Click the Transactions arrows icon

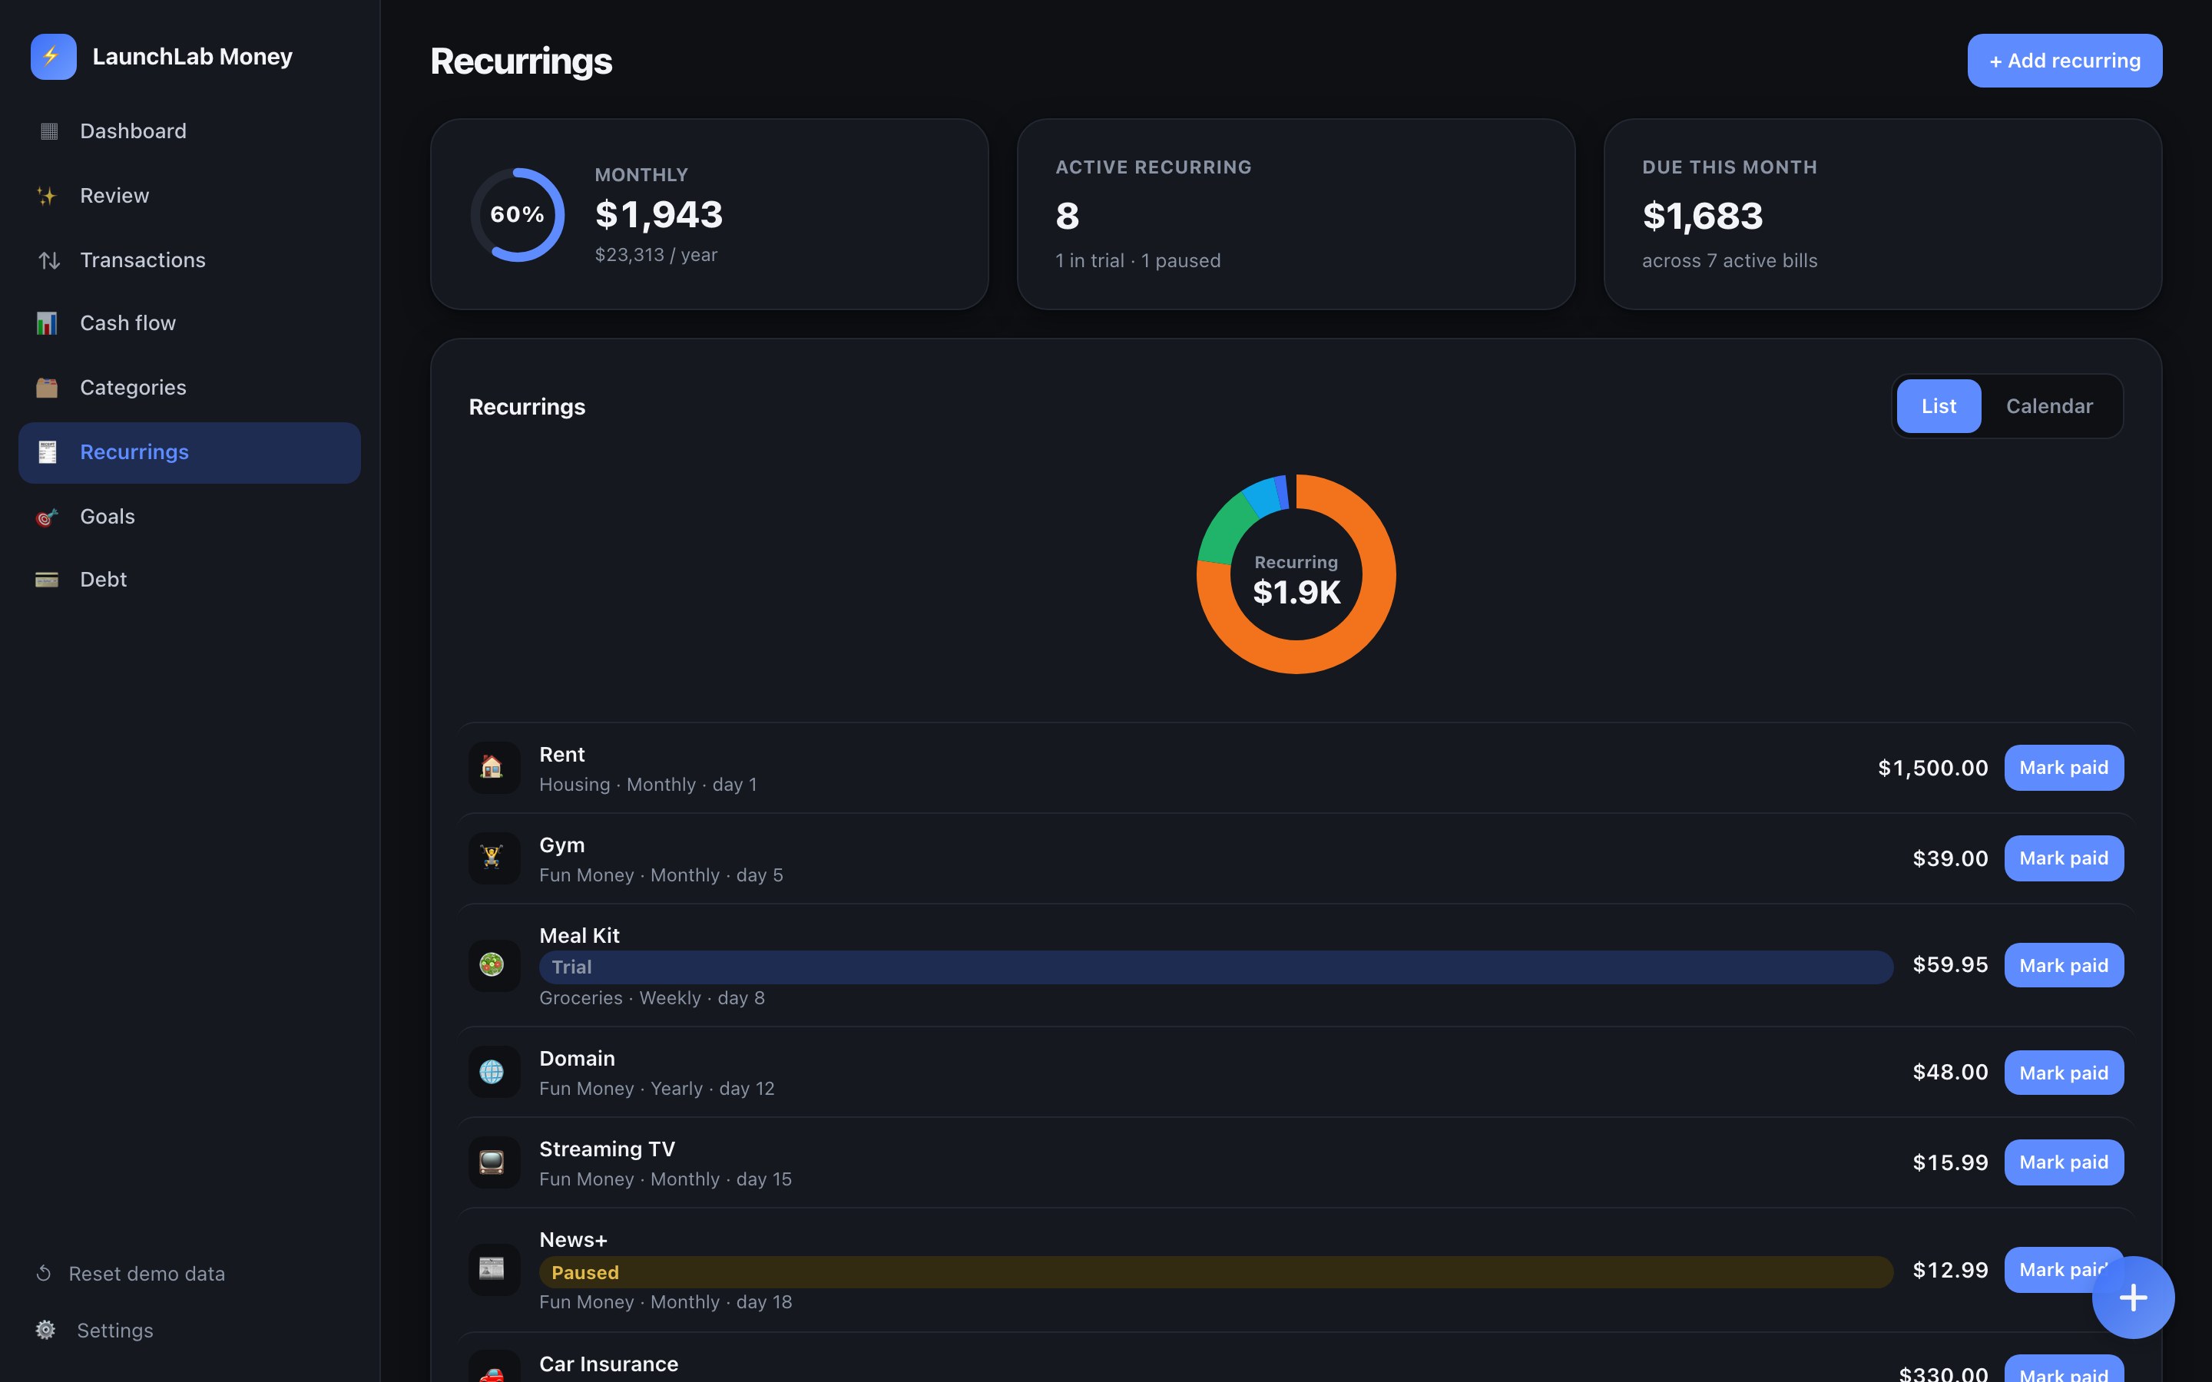[48, 260]
